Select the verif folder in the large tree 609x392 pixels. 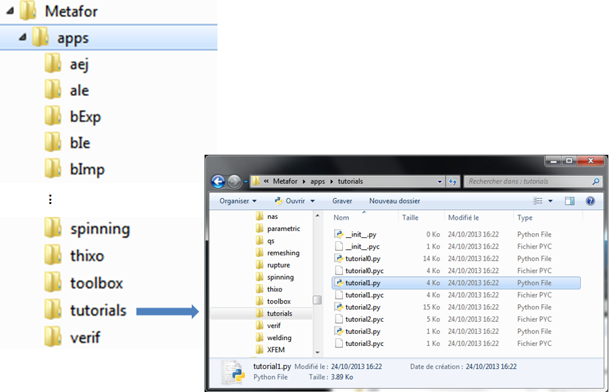72,337
